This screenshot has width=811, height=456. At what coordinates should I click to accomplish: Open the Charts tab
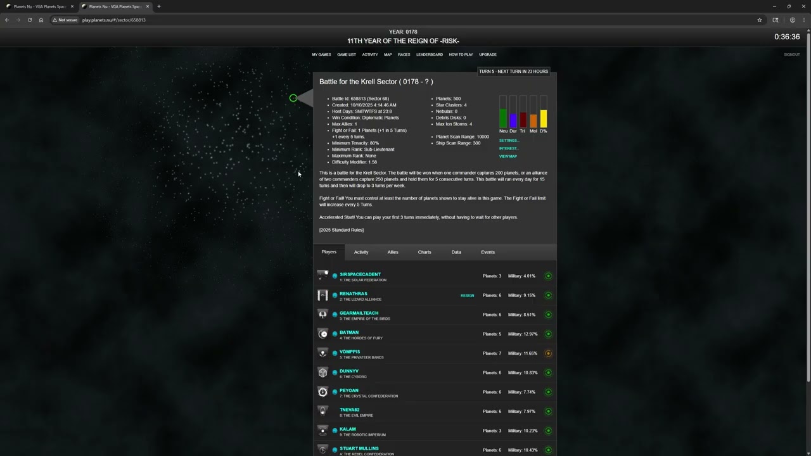click(425, 252)
